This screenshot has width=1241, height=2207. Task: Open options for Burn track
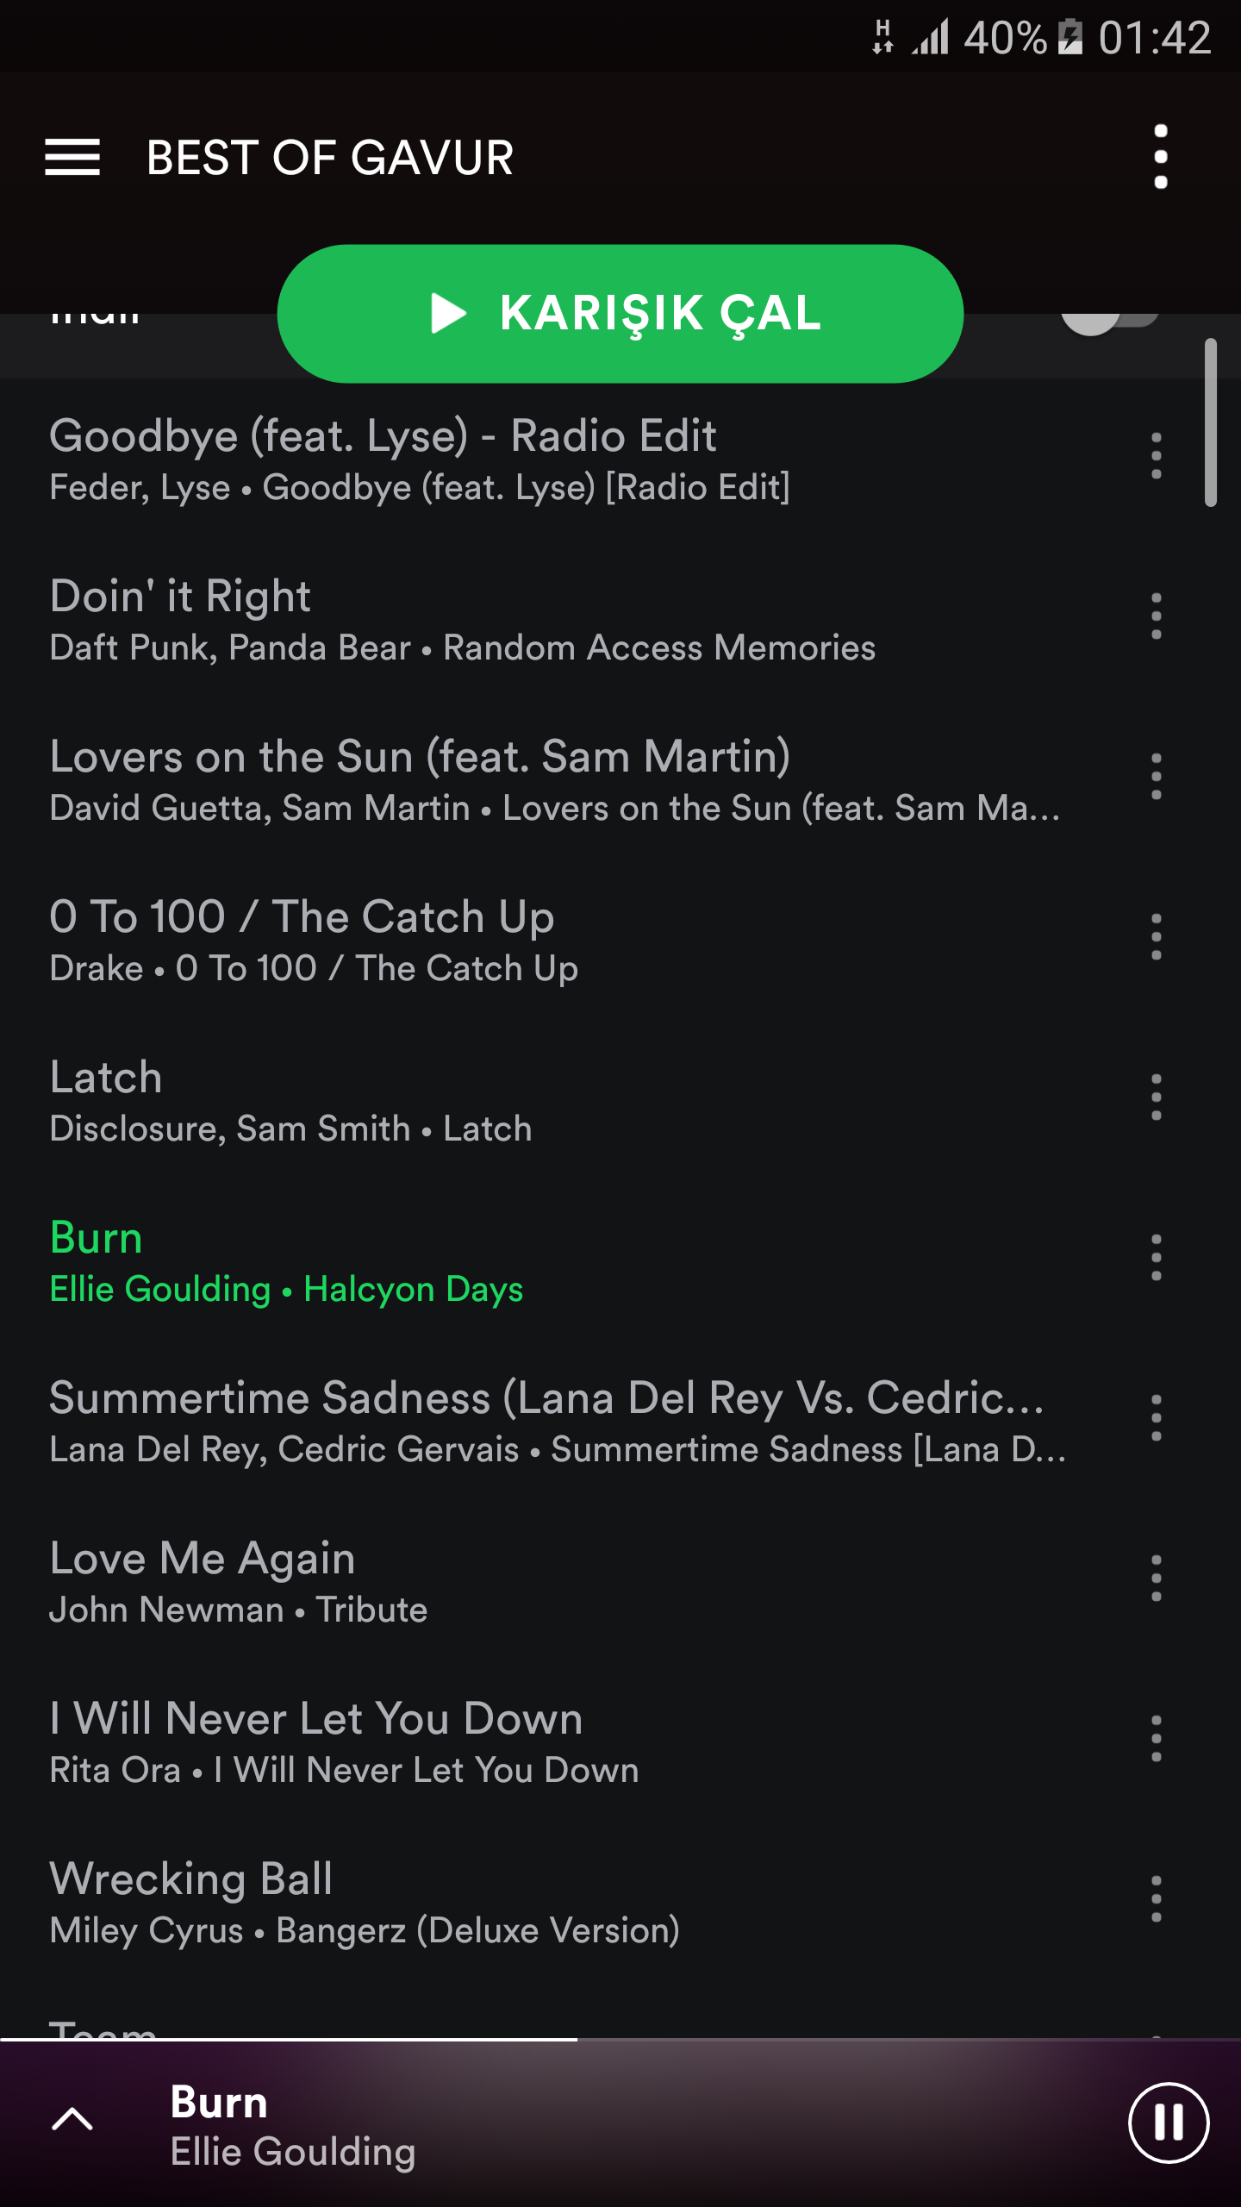1157,1258
